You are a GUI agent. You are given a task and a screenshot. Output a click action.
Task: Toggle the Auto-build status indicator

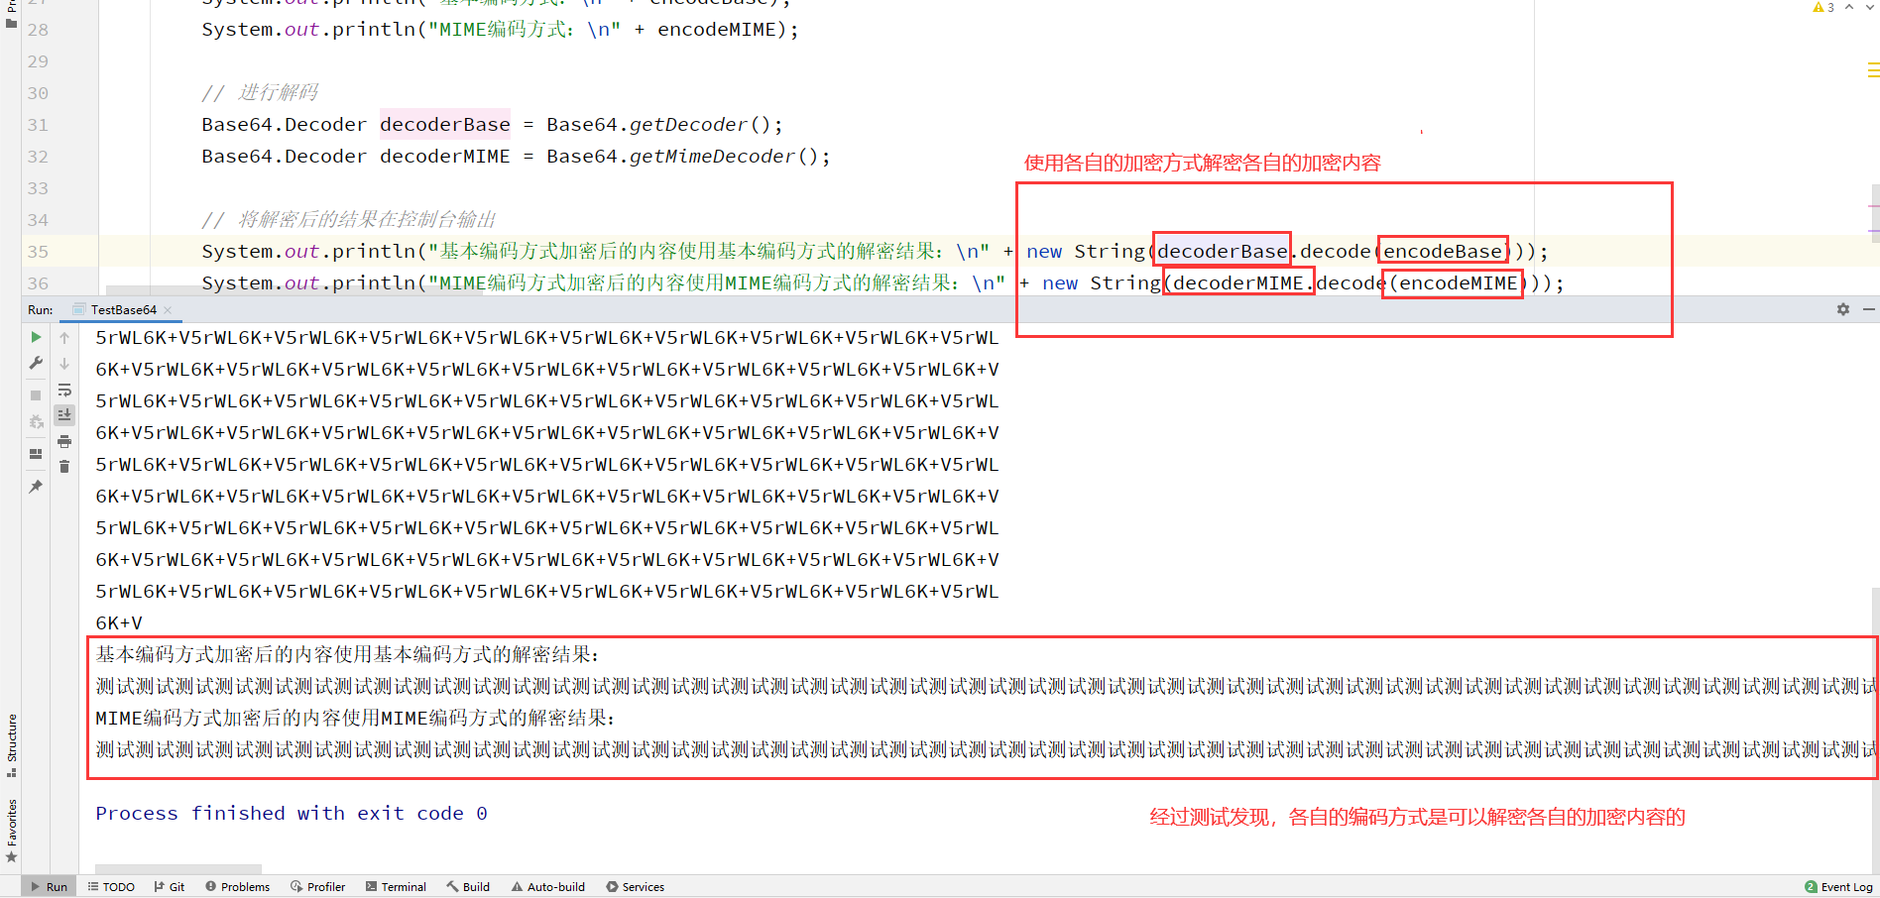(x=547, y=886)
